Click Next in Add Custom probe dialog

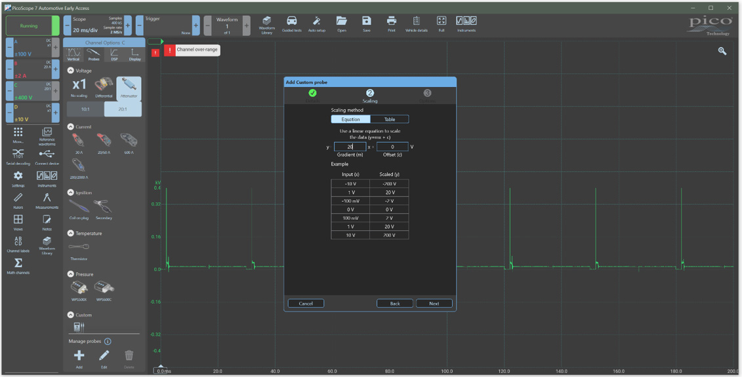coord(434,304)
